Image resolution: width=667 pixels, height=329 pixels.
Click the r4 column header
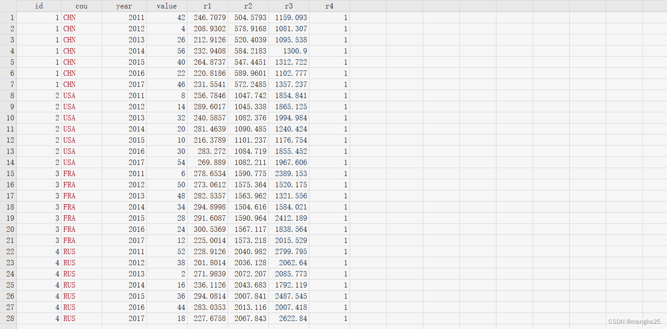point(329,6)
